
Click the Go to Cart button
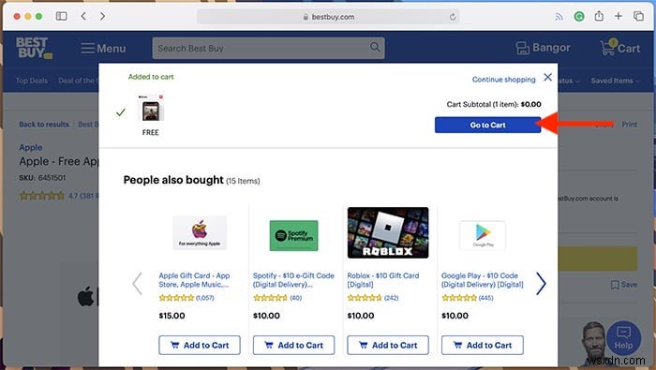(488, 125)
